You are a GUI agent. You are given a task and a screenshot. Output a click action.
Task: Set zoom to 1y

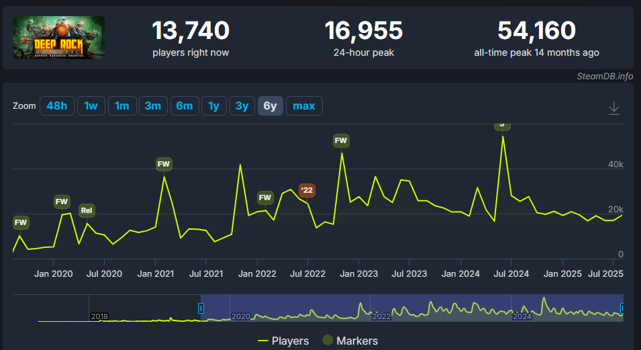coord(214,106)
